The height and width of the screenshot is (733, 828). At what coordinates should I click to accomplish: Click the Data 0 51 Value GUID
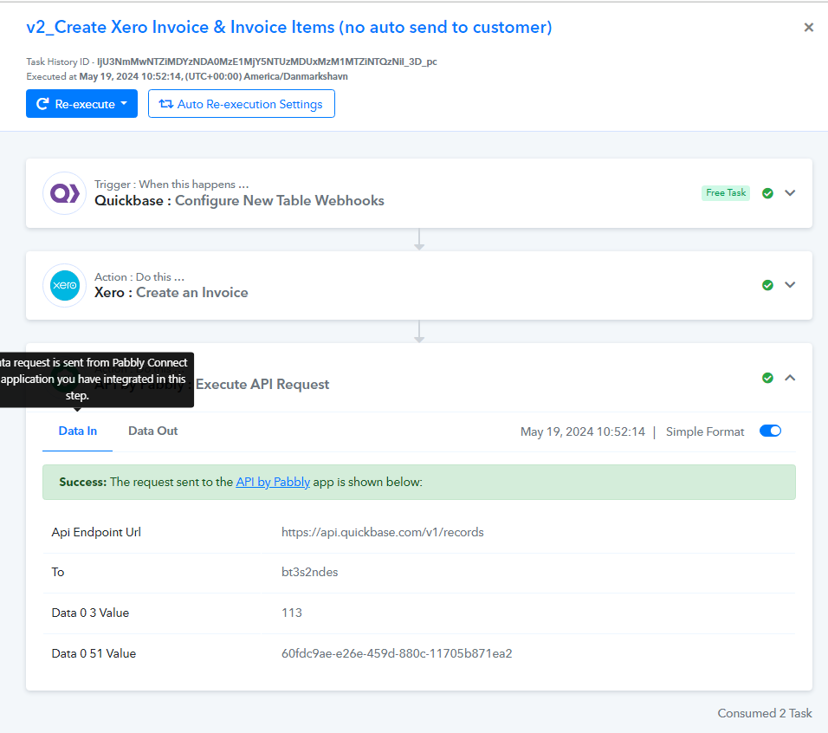point(397,653)
